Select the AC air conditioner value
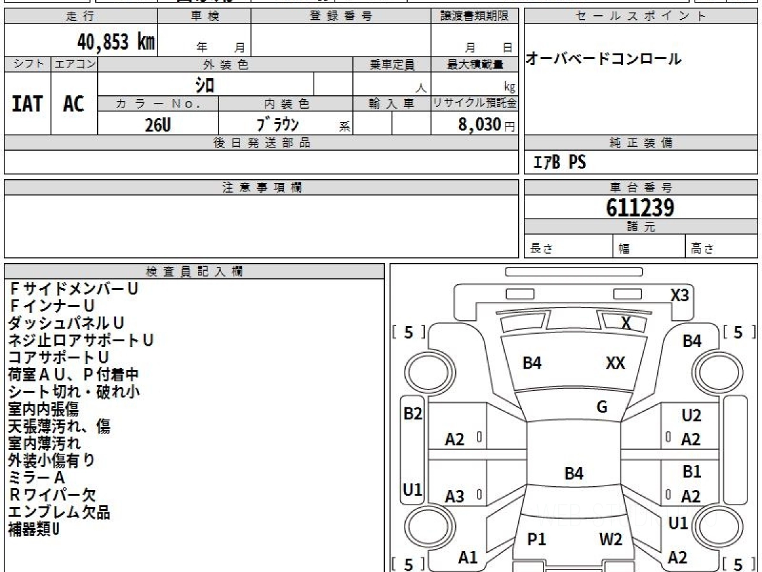The height and width of the screenshot is (572, 762). tap(74, 104)
